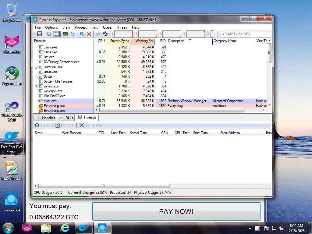Click the Windows Start orb
The height and width of the screenshot is (234, 312).
tap(8, 228)
